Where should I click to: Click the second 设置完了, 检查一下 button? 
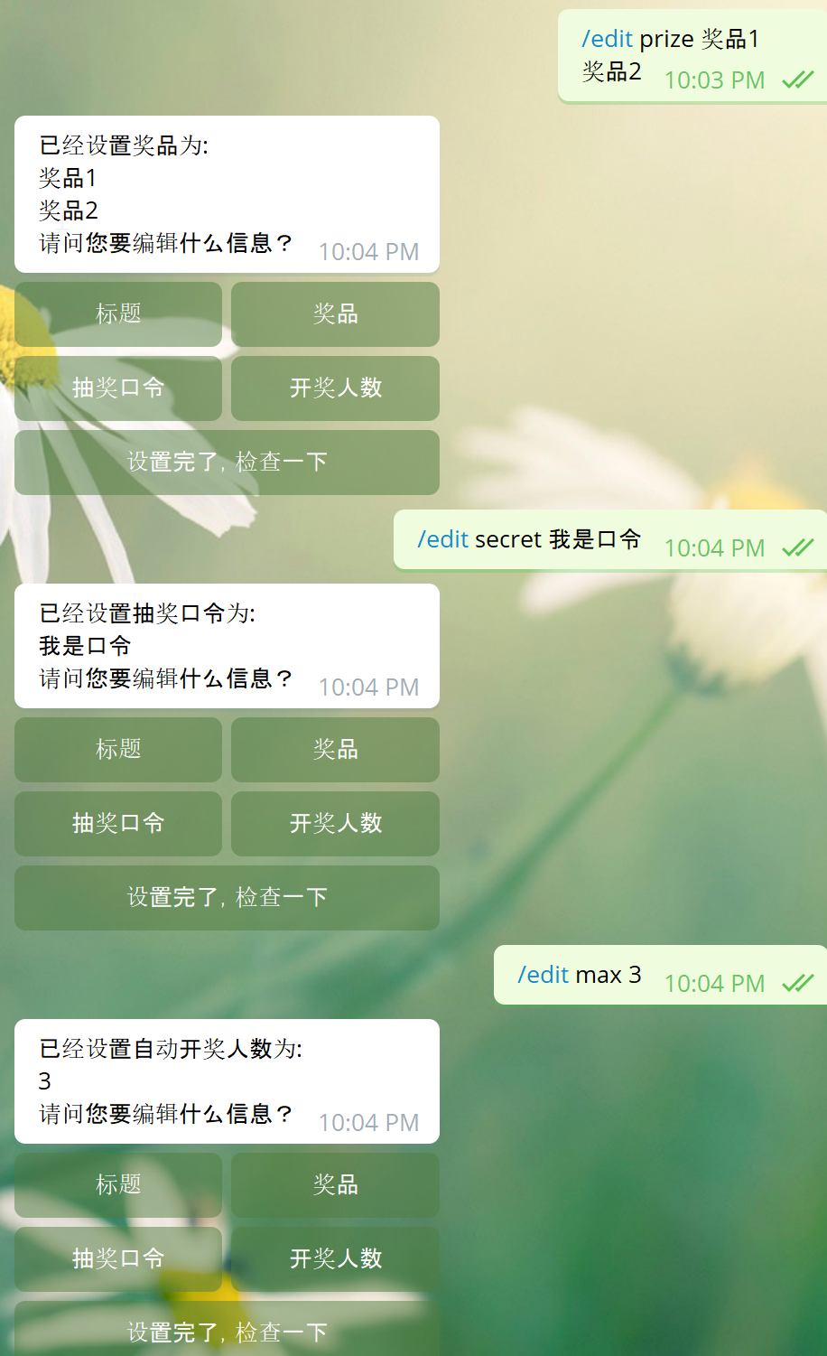[227, 898]
